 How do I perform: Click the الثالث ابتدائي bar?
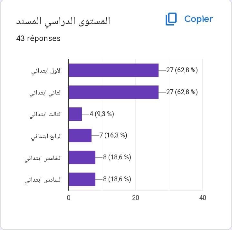click(x=75, y=114)
